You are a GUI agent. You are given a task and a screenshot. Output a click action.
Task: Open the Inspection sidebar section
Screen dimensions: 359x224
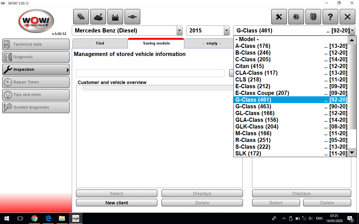pyautogui.click(x=36, y=69)
